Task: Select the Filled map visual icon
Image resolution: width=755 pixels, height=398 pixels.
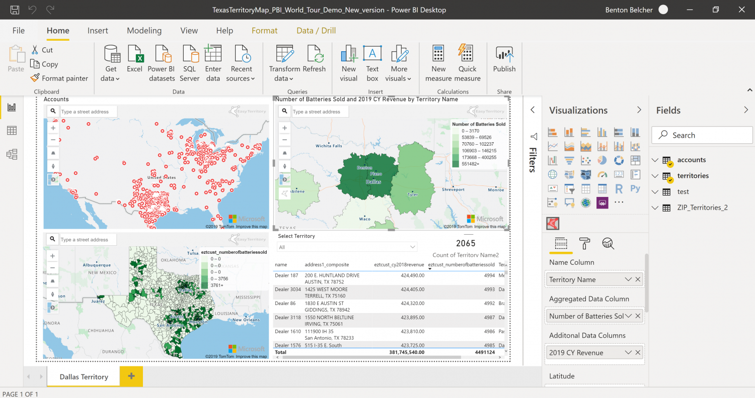Action: point(586,174)
